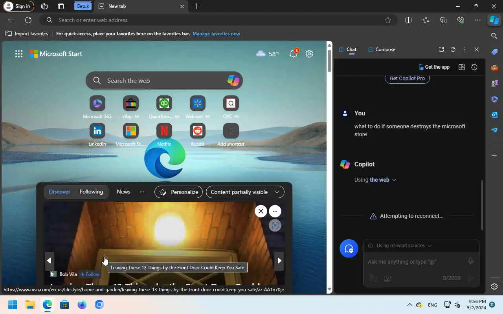Follow Bob Vila publisher

(90, 274)
